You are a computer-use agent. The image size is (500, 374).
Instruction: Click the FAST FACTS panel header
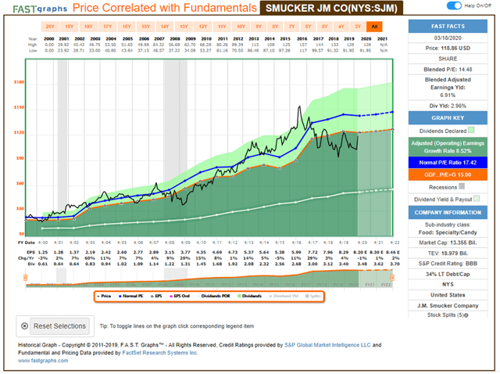pyautogui.click(x=449, y=27)
